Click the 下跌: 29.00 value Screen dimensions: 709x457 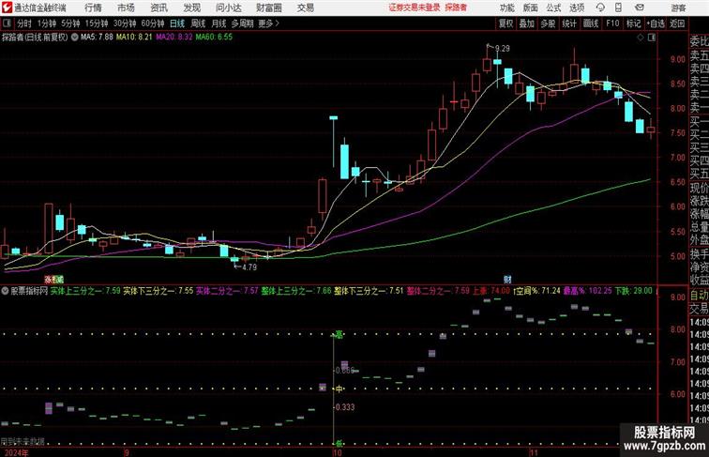pyautogui.click(x=633, y=291)
